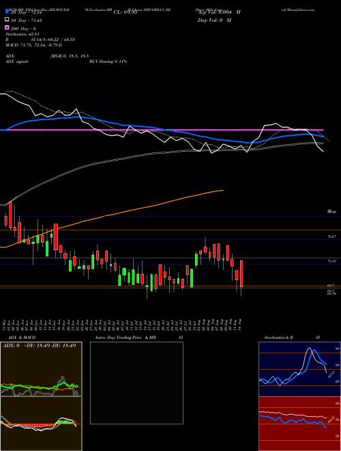Click the '42.81' value label on the stochastics line

[330, 375]
